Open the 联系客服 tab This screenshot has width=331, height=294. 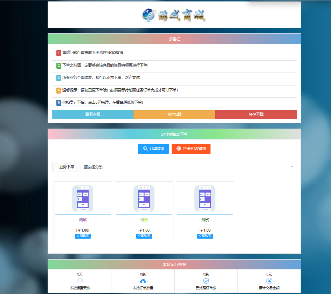[93, 114]
